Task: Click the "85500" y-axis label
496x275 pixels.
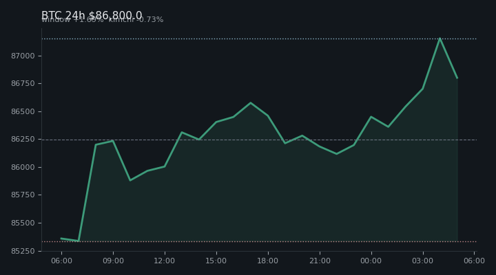Action: (x=23, y=223)
